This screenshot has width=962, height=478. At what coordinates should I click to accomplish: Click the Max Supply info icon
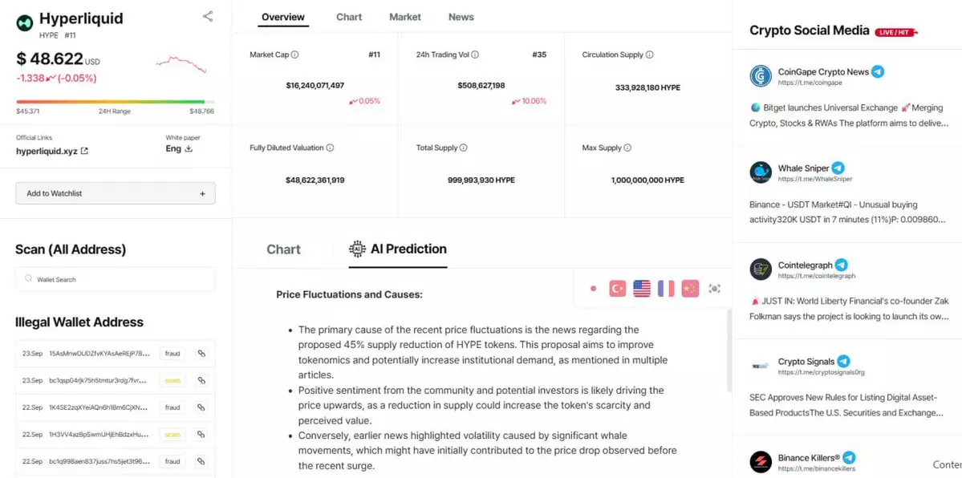(627, 148)
